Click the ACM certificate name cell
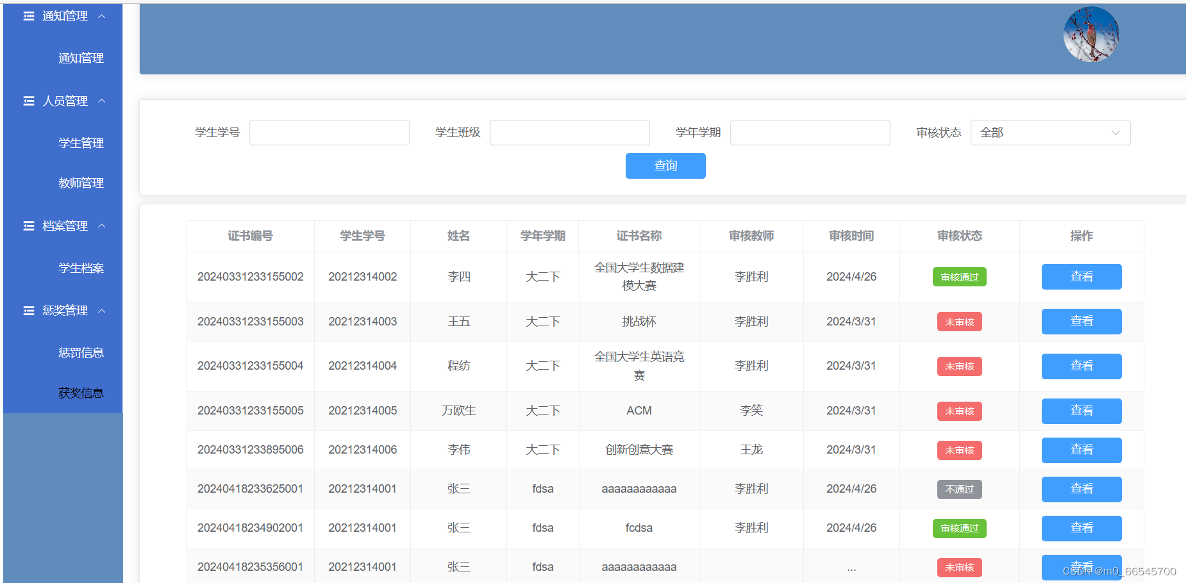Viewport: 1186px width, 583px height. [639, 411]
